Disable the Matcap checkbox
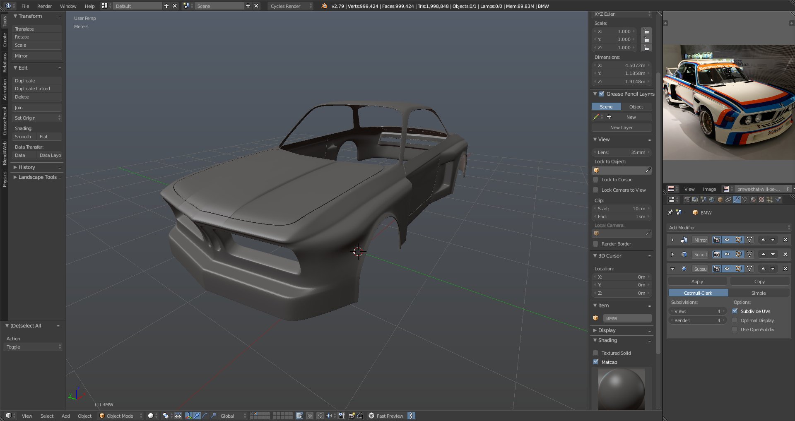Image resolution: width=795 pixels, height=421 pixels. point(595,362)
